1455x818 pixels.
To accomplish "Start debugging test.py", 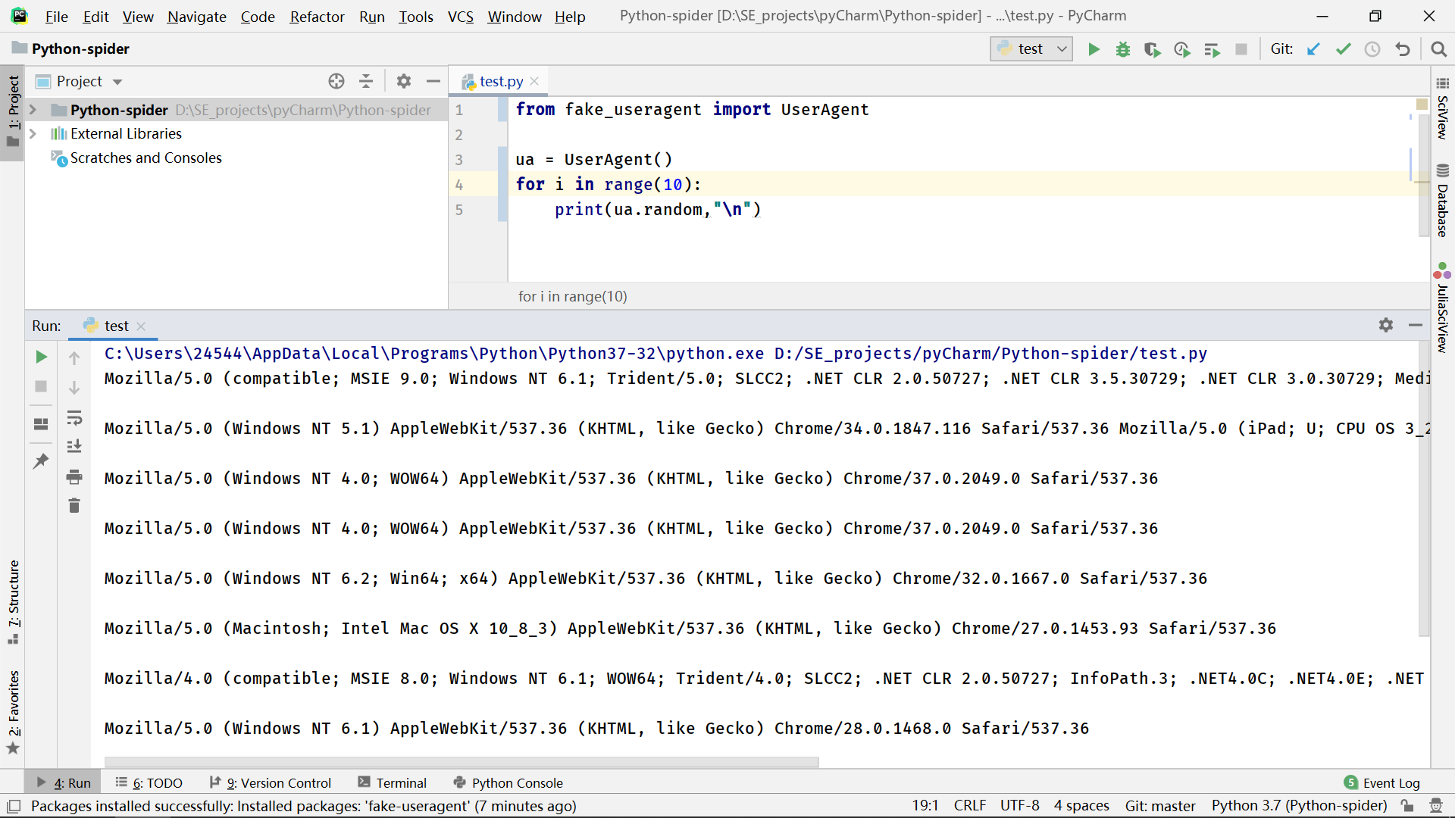I will [x=1123, y=48].
